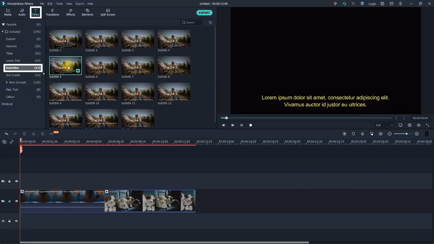Open the gift box icon

362,4
